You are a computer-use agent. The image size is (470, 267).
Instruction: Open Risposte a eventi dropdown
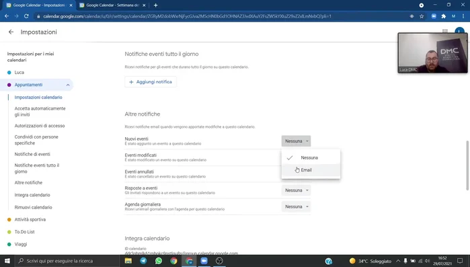[296, 190]
